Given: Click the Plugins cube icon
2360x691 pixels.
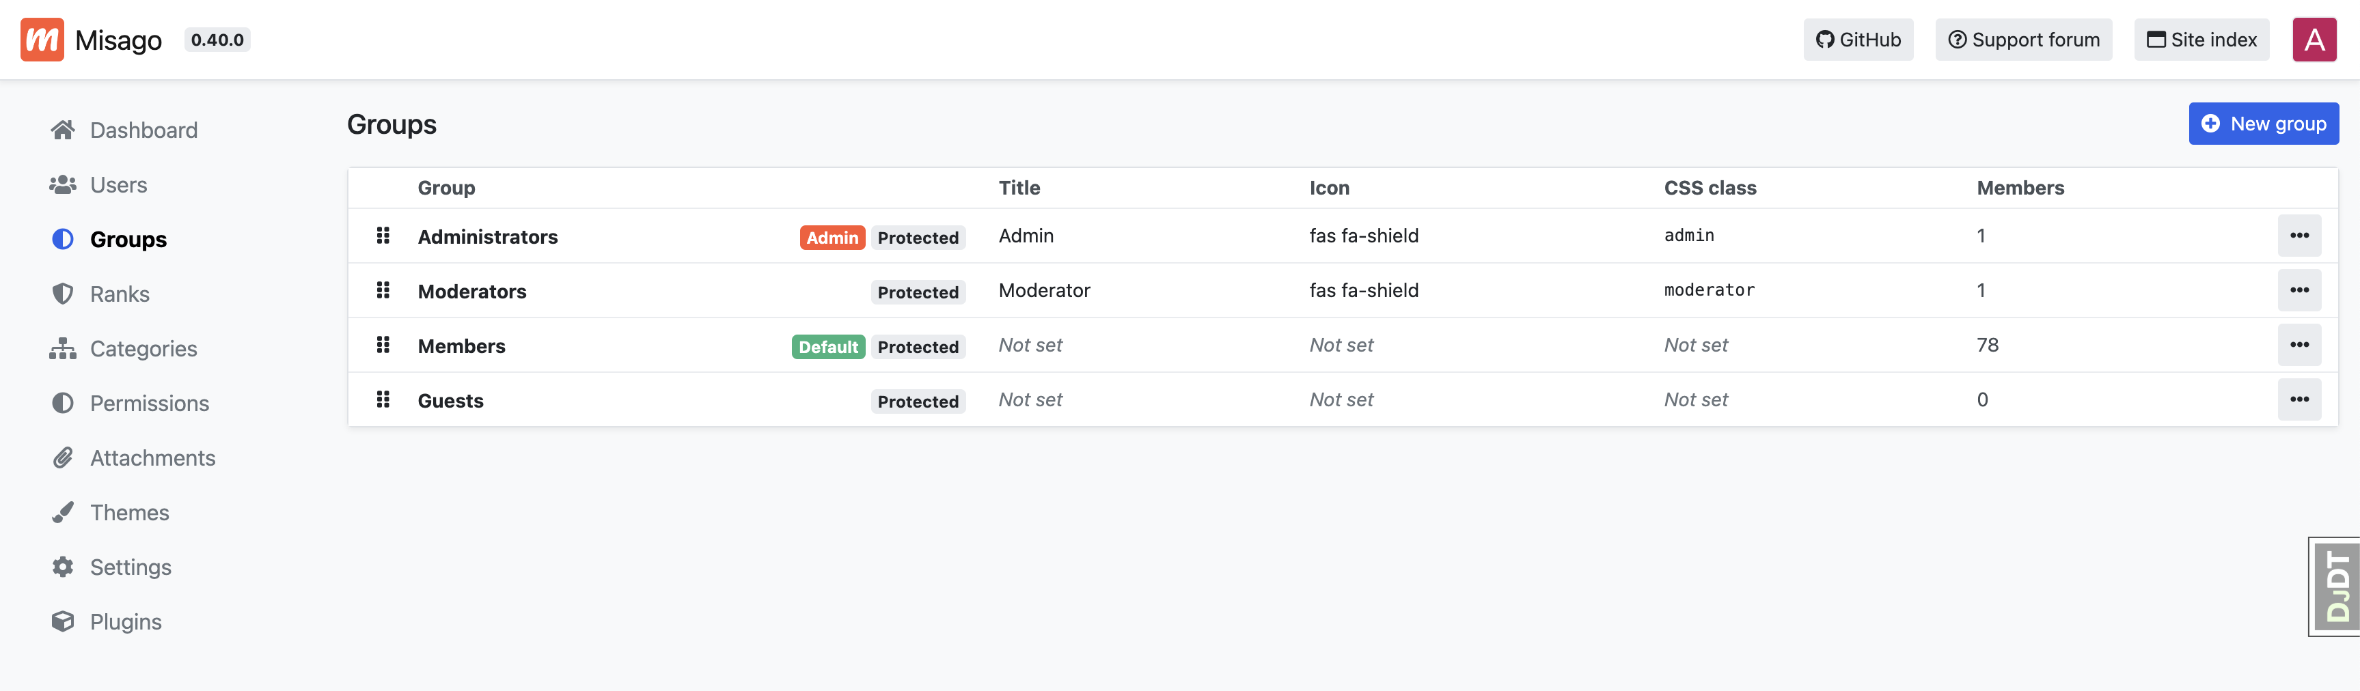Looking at the screenshot, I should [x=62, y=621].
